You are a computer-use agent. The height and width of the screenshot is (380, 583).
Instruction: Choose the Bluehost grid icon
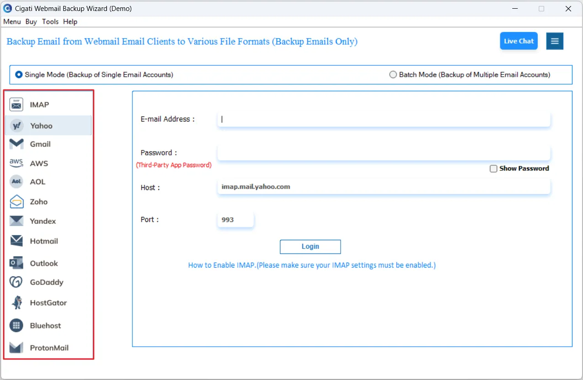[x=16, y=325]
